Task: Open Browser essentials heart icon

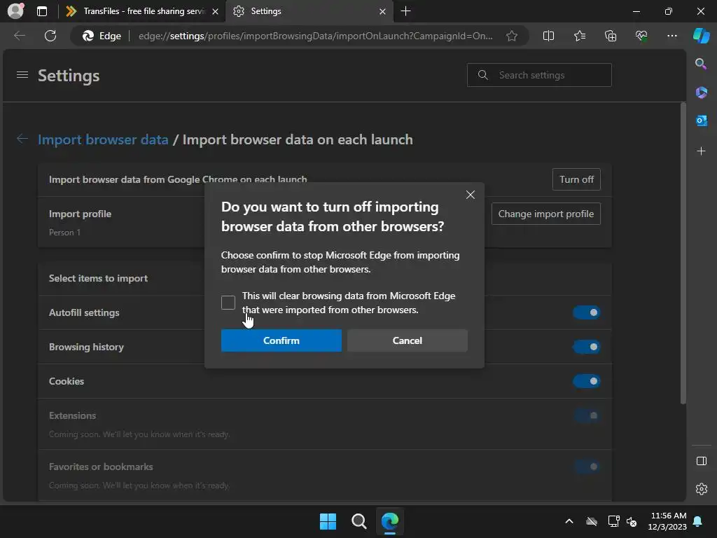Action: click(641, 36)
